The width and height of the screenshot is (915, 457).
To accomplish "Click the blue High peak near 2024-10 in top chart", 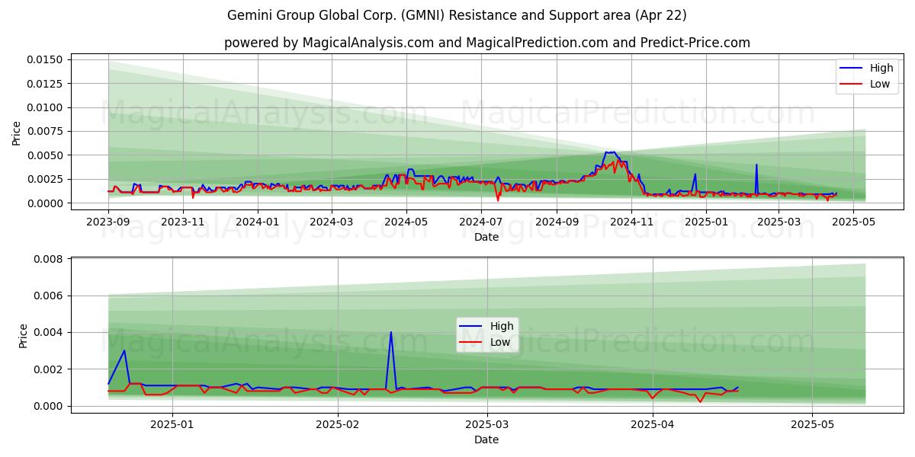I will pos(610,152).
